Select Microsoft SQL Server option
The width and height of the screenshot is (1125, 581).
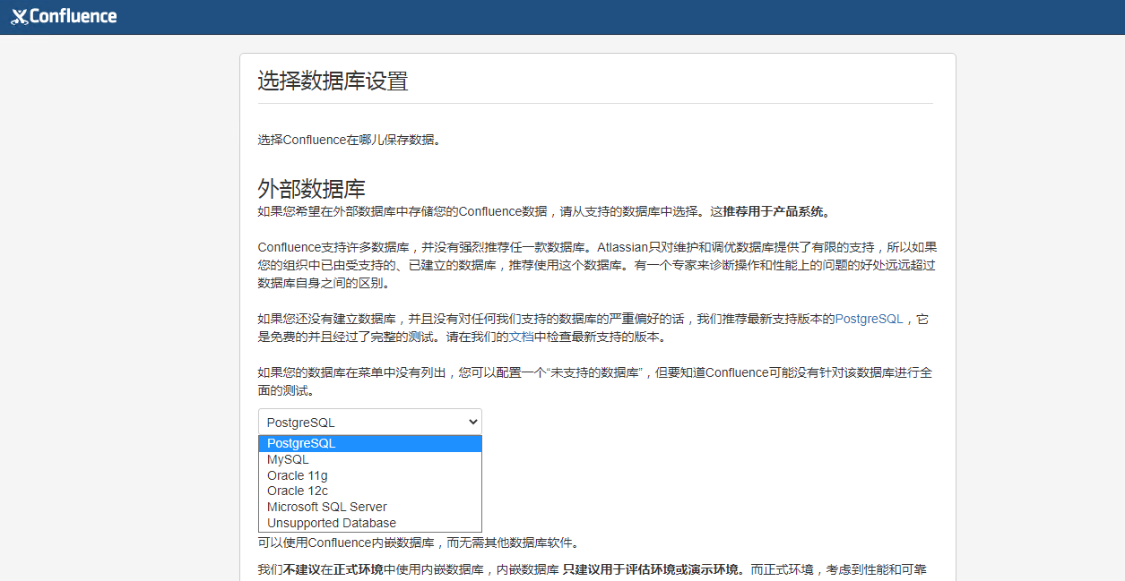pyautogui.click(x=370, y=507)
